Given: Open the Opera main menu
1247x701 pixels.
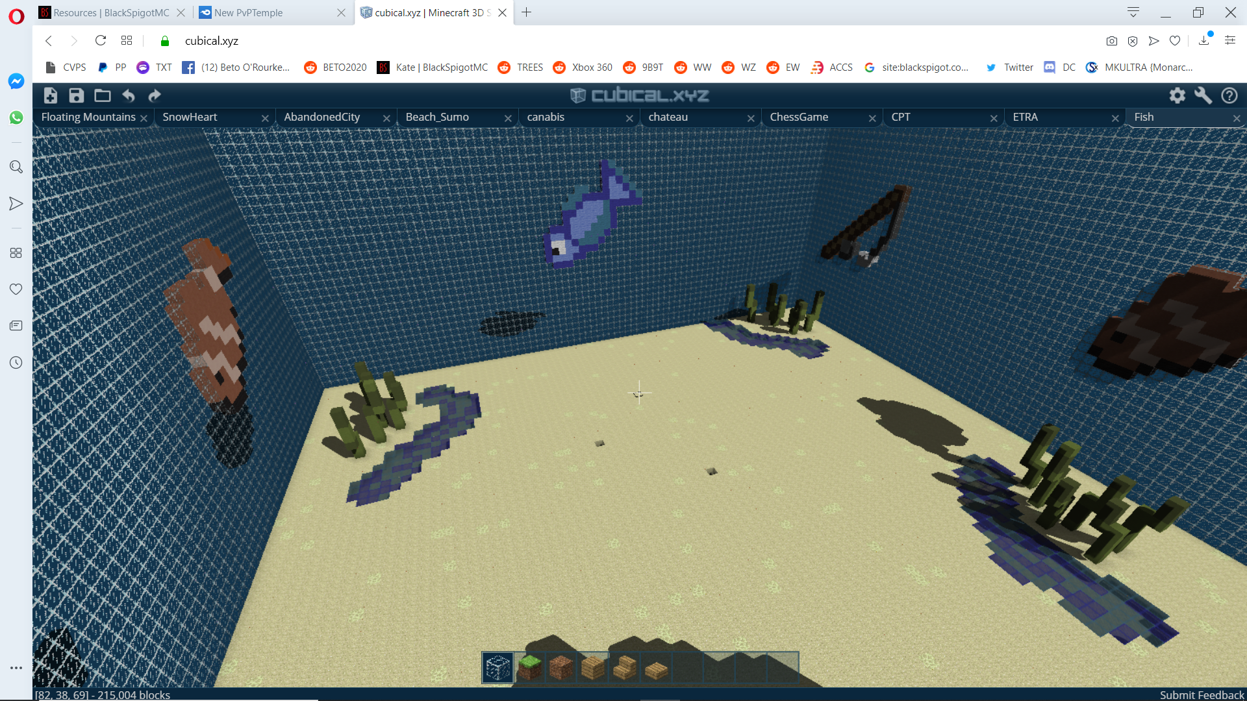Looking at the screenshot, I should click(16, 16).
